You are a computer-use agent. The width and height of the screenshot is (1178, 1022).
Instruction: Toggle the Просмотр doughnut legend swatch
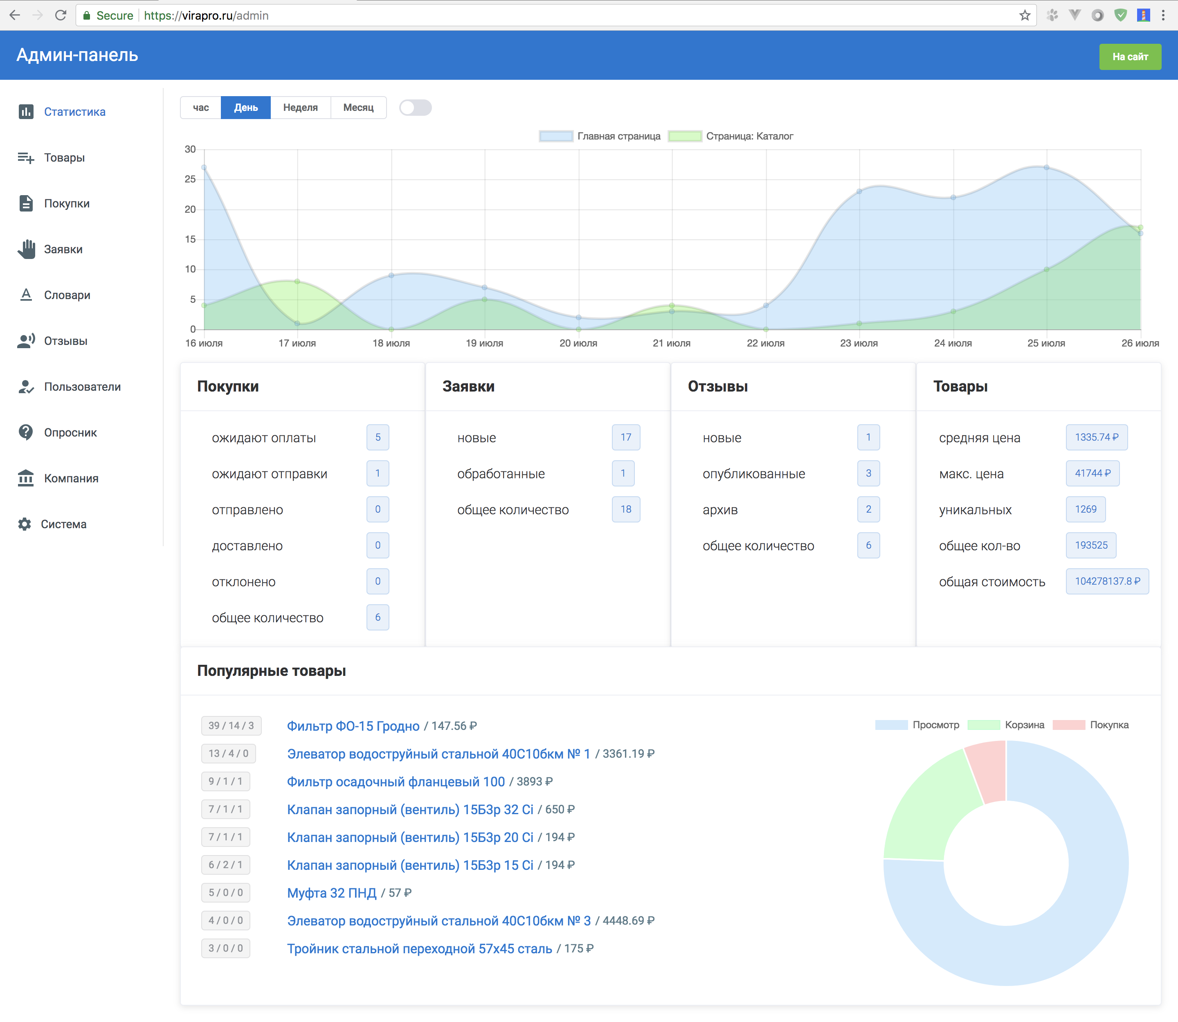[891, 725]
